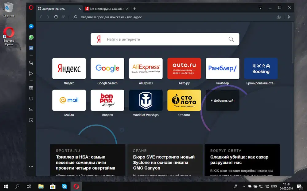Open browsing history via the clock icon

coord(31,120)
